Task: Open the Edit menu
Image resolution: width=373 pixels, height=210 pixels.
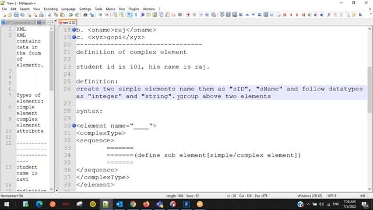Action: coord(13,9)
